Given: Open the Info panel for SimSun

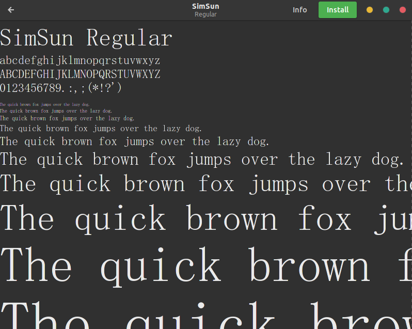Looking at the screenshot, I should tap(300, 10).
